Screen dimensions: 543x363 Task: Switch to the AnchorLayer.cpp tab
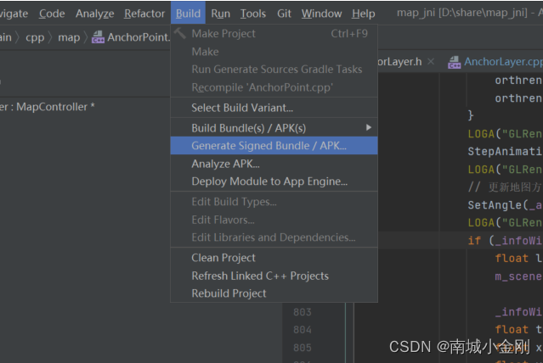point(504,62)
